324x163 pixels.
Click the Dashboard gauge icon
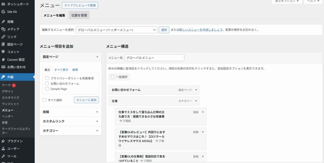tap(3, 4)
